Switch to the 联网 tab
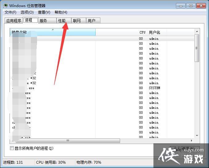Viewport: 209px width, 168px height. (78, 21)
